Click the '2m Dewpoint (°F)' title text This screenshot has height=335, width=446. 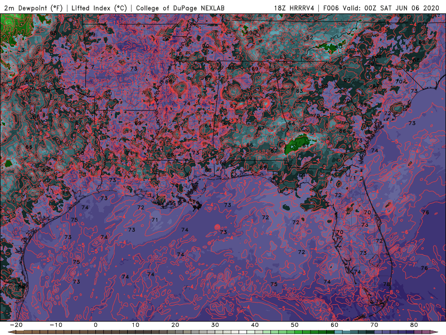[x=33, y=8]
